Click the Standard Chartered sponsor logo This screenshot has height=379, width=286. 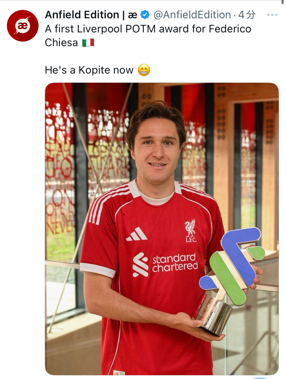[165, 265]
